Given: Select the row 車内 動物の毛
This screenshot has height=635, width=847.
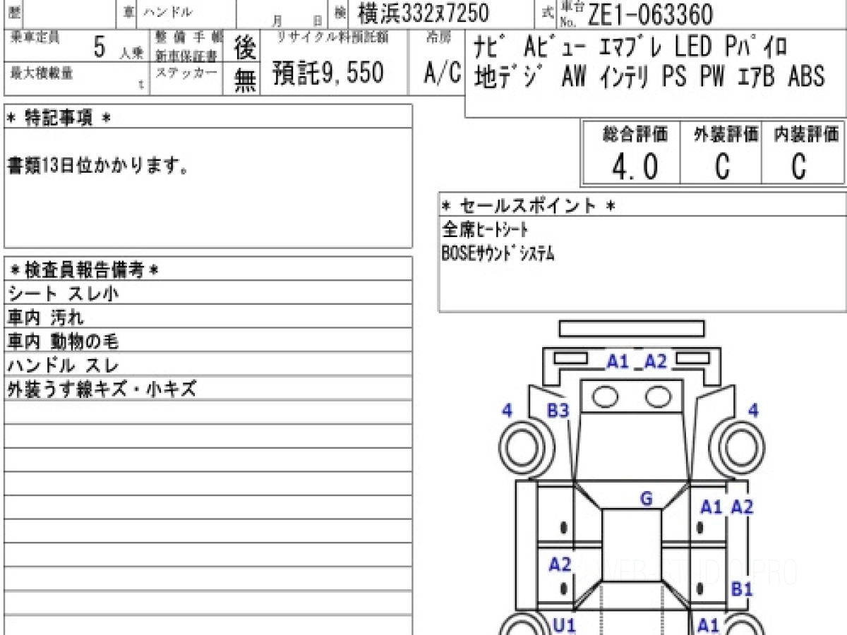Looking at the screenshot, I should [208, 341].
